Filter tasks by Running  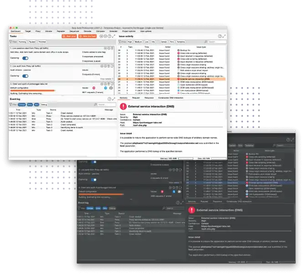(x=22, y=42)
